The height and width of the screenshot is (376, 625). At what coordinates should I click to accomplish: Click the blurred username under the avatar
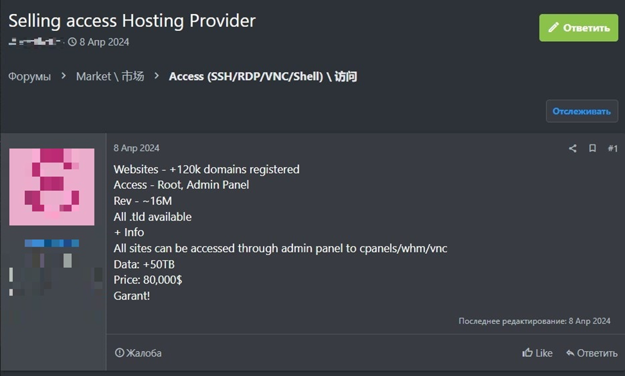[51, 244]
